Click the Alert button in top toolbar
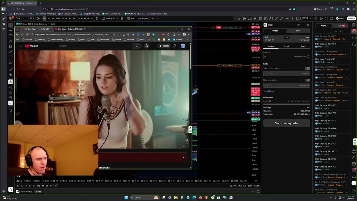The height and width of the screenshot is (201, 357). click(x=131, y=18)
